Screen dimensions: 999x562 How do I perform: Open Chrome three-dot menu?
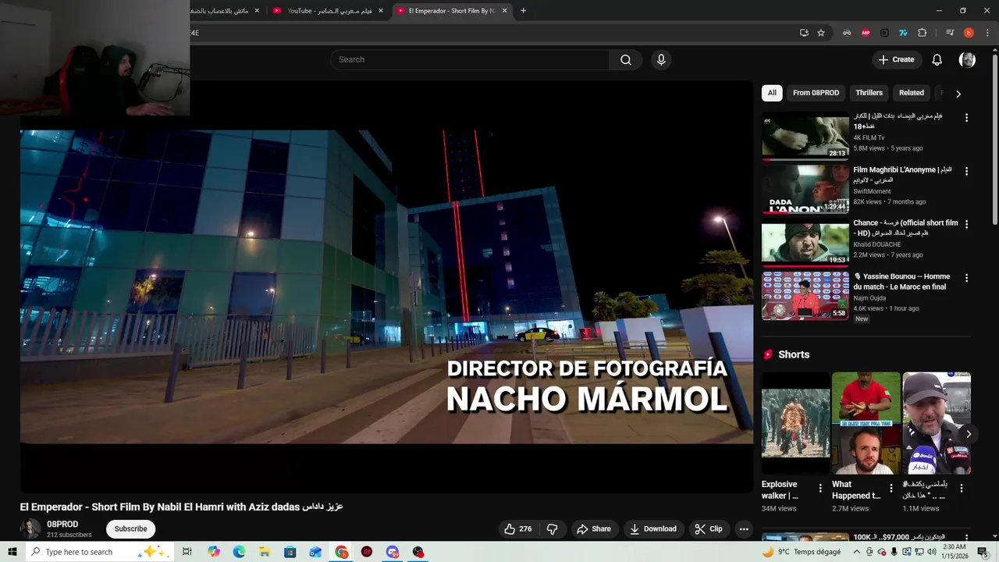[x=987, y=33]
